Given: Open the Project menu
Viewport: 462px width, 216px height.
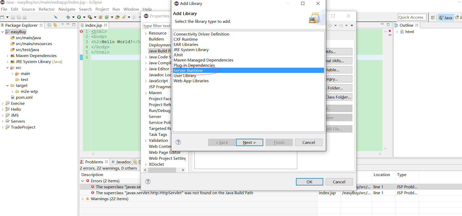Looking at the screenshot, I should (102, 9).
